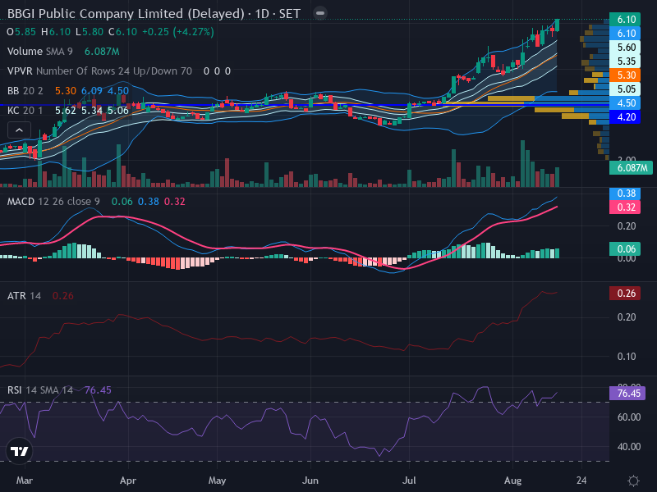Click the pill icon beside the SET title

click(320, 13)
